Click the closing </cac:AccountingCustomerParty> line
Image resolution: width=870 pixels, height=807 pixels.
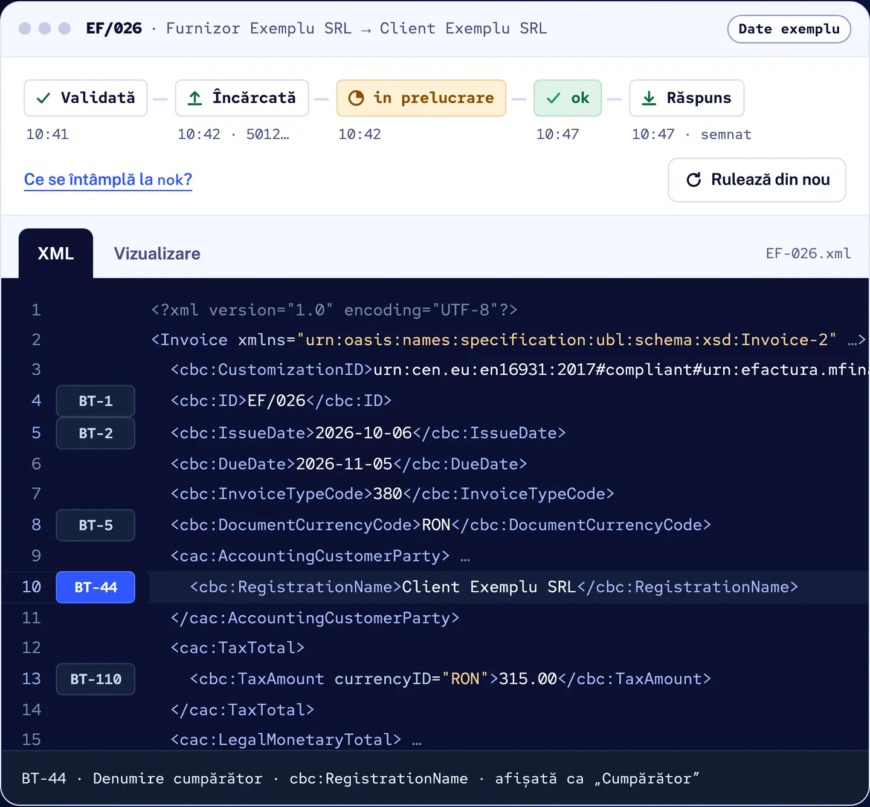click(315, 618)
